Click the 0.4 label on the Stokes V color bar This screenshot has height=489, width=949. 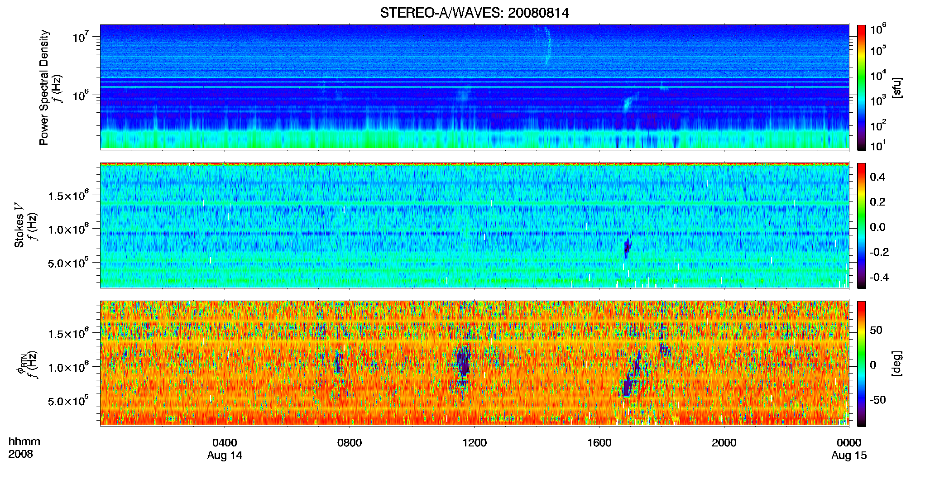(877, 177)
